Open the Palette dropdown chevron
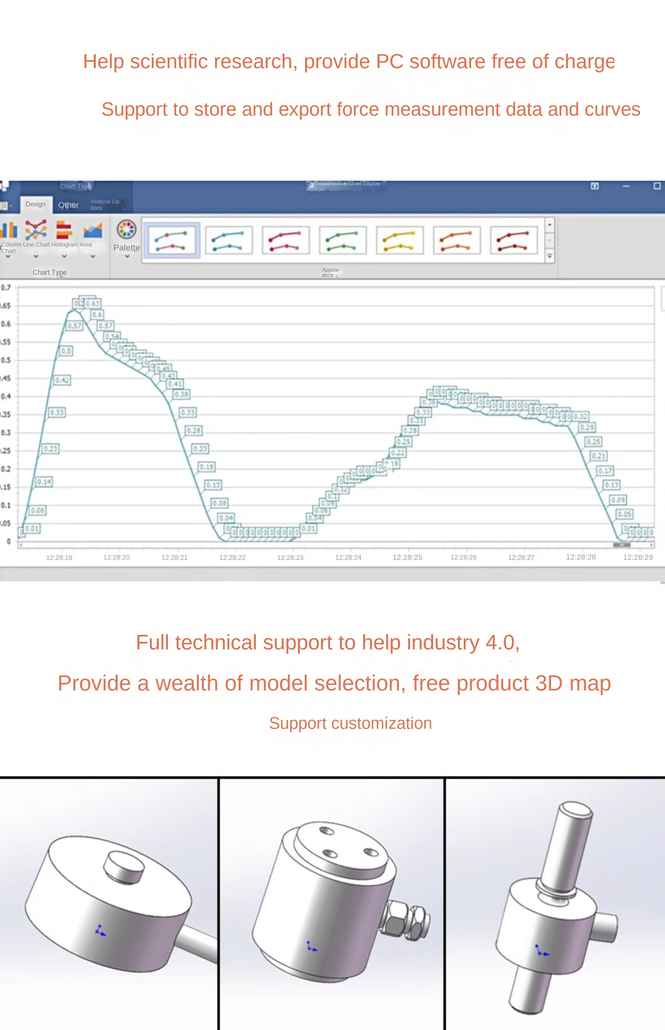Screen dimensions: 665x1030 [127, 256]
